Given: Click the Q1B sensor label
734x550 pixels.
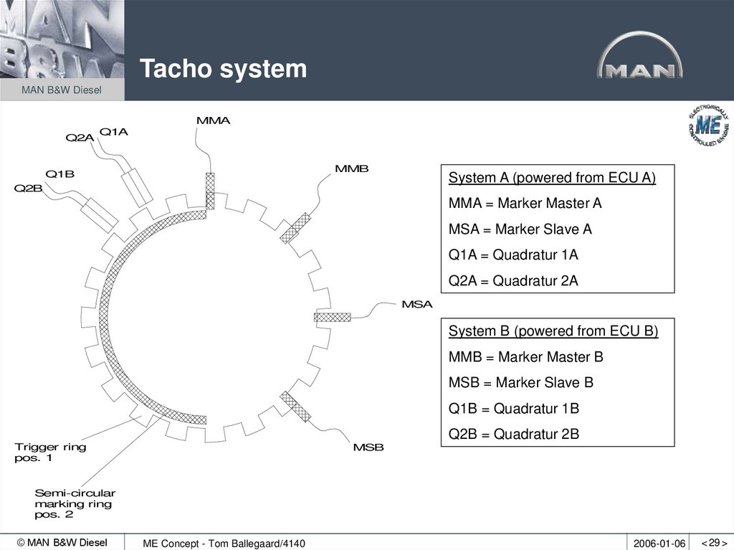Looking at the screenshot, I should point(59,172).
